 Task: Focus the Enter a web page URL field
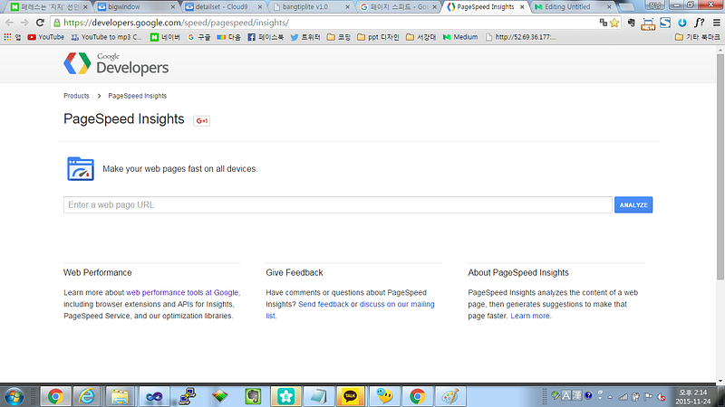pyautogui.click(x=338, y=205)
